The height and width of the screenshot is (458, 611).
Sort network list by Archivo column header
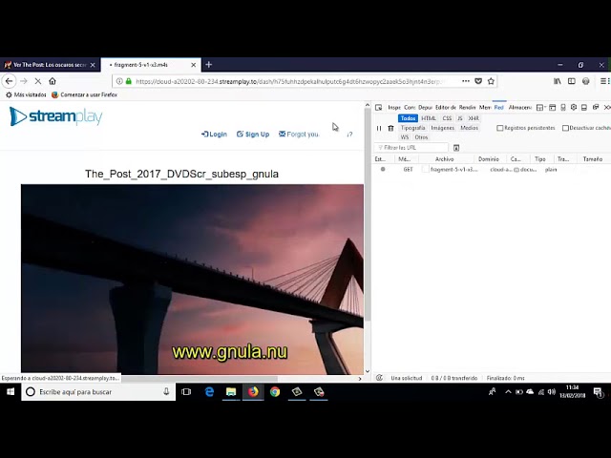(x=445, y=159)
